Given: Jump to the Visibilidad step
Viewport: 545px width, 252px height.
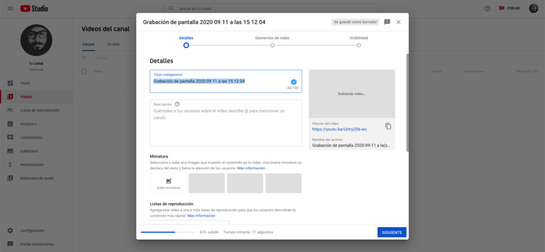Looking at the screenshot, I should coord(359,45).
